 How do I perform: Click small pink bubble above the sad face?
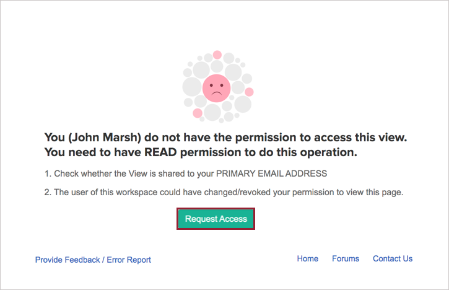click(x=217, y=55)
